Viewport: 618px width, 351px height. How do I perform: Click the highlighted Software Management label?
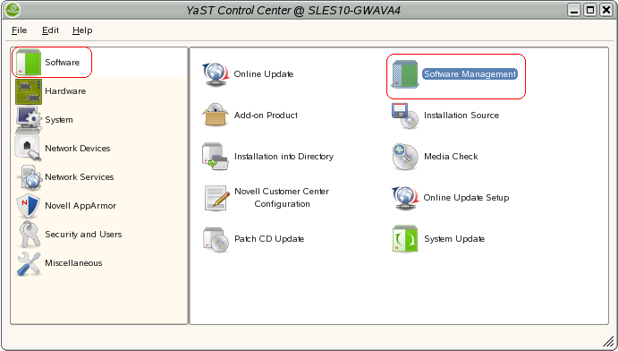coord(470,74)
